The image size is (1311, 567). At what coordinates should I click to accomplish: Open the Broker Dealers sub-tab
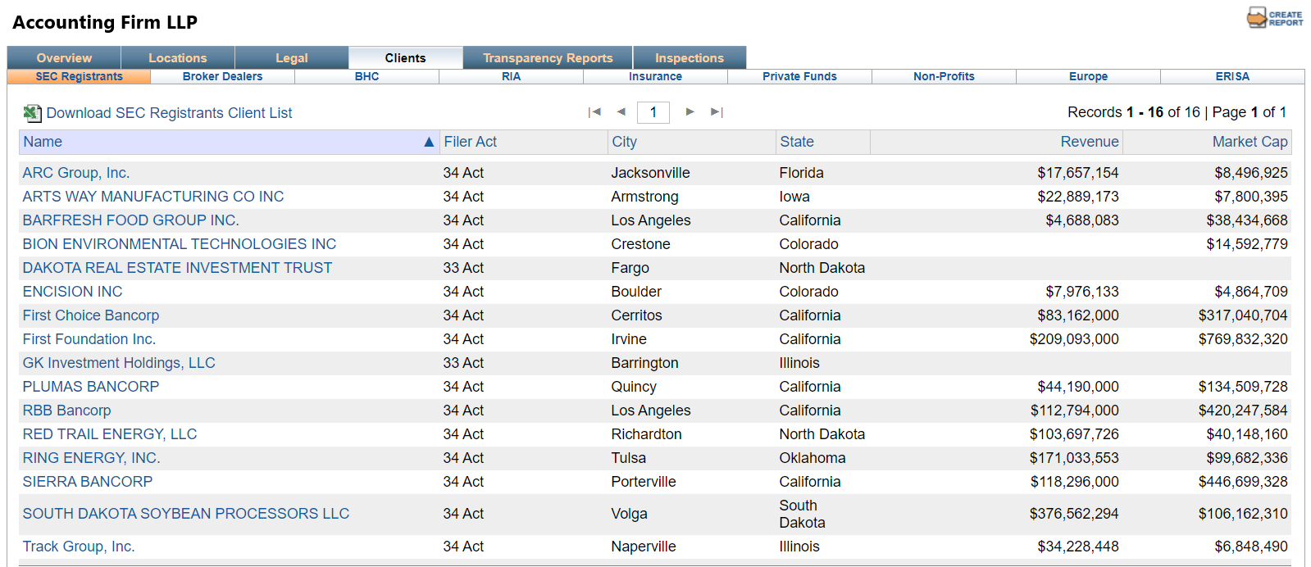point(223,76)
